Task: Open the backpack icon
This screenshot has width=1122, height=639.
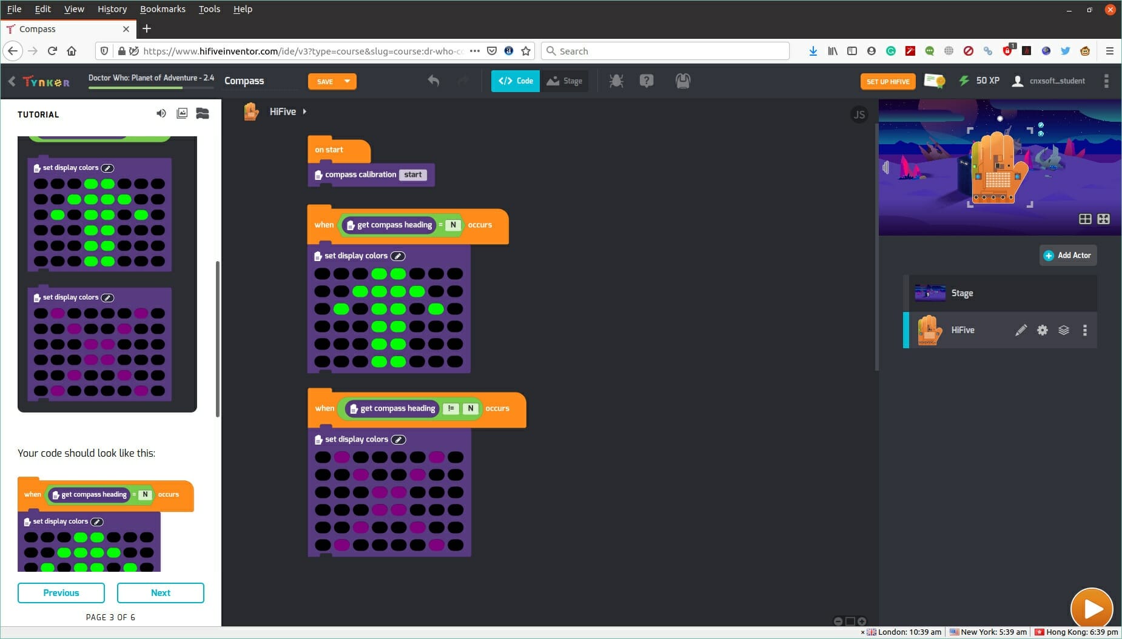Action: pyautogui.click(x=683, y=81)
